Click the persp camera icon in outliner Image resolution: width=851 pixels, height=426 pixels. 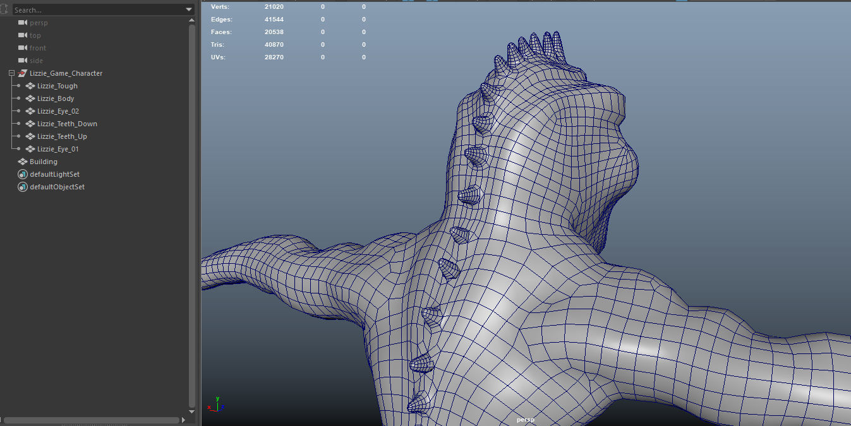pos(23,23)
